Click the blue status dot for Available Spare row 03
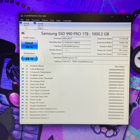This screenshot has width=140, height=140. (x=23, y=75)
